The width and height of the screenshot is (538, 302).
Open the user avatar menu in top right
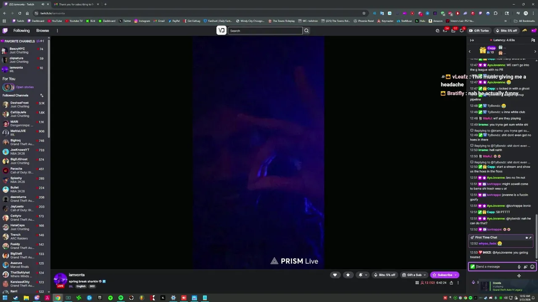[x=533, y=31]
